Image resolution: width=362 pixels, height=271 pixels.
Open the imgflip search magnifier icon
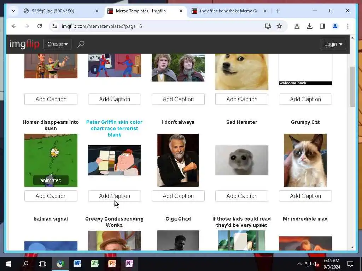pos(81,44)
